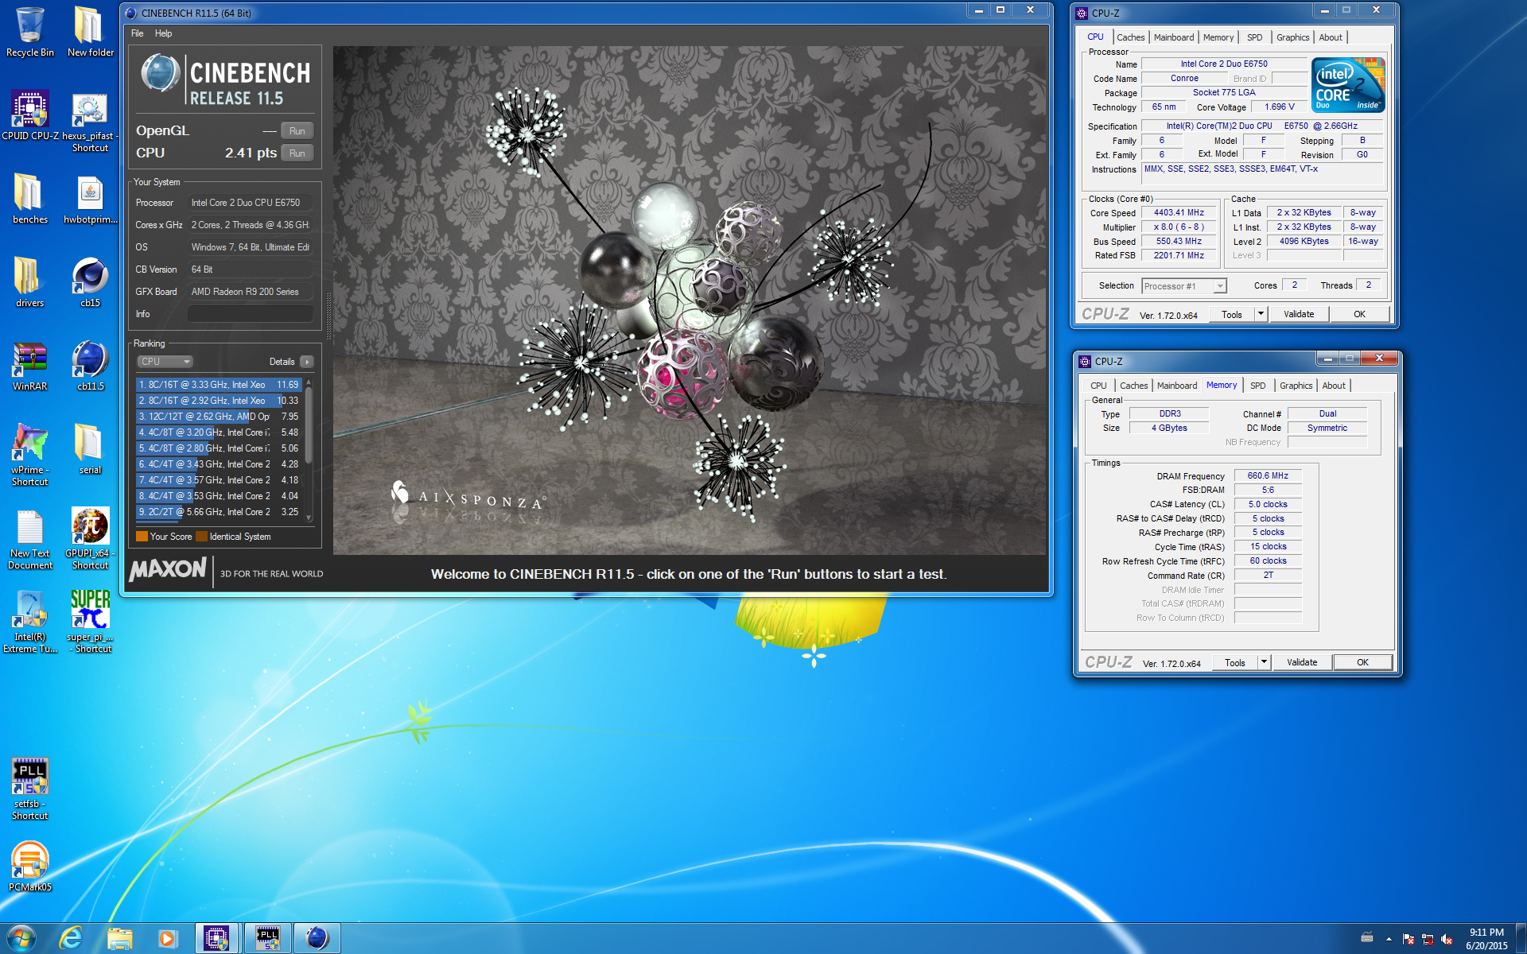Switch to SPD tab in bottom CPU-Z window
The height and width of the screenshot is (954, 1527).
point(1257,386)
